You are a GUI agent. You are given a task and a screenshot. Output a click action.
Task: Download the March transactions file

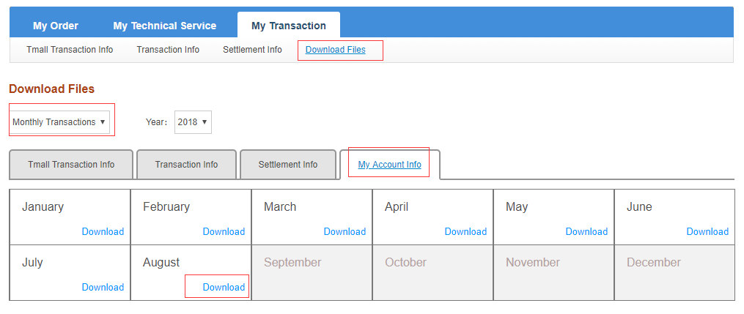[345, 231]
